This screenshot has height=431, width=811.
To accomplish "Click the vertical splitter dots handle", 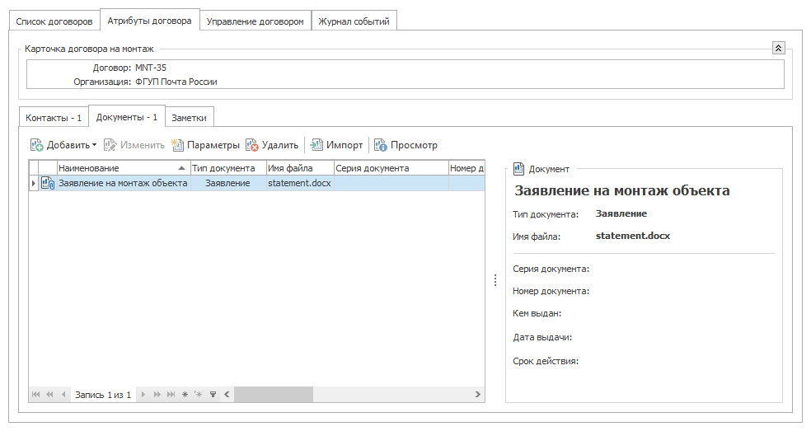I will (495, 280).
